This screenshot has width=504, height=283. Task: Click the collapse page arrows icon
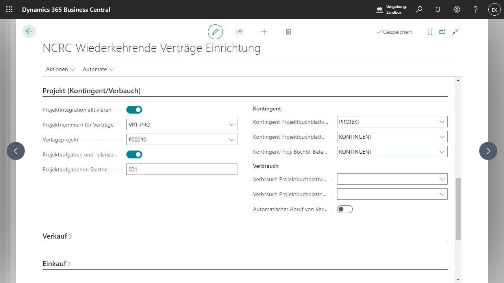455,32
